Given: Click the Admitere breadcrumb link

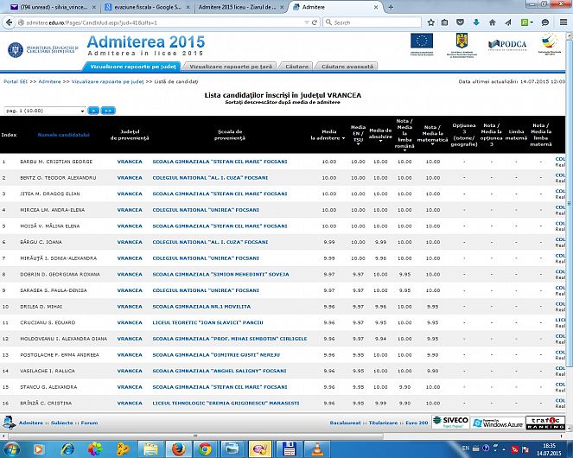Looking at the screenshot, I should [x=50, y=81].
